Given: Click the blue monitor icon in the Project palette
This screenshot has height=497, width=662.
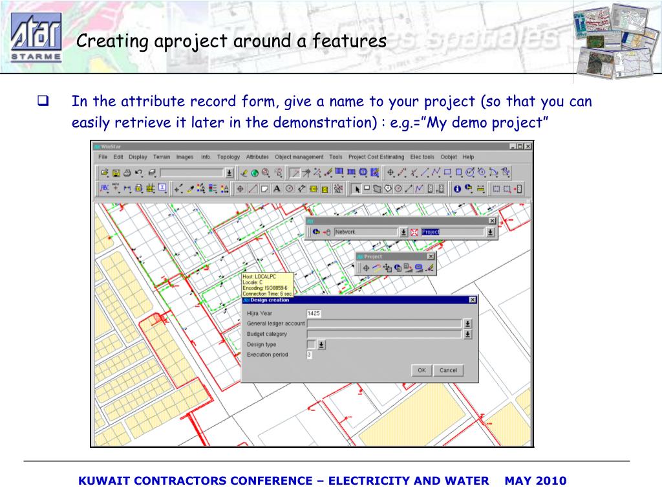Looking at the screenshot, I should (419, 268).
